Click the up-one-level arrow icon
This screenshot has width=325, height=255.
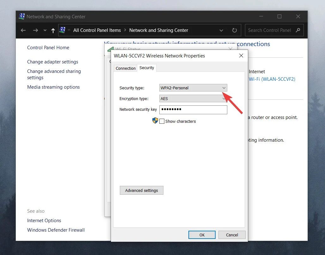pos(53,31)
